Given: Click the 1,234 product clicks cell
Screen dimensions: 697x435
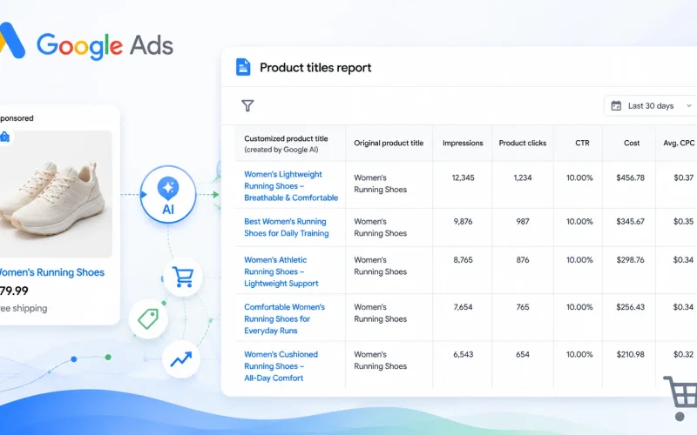Looking at the screenshot, I should 523,177.
